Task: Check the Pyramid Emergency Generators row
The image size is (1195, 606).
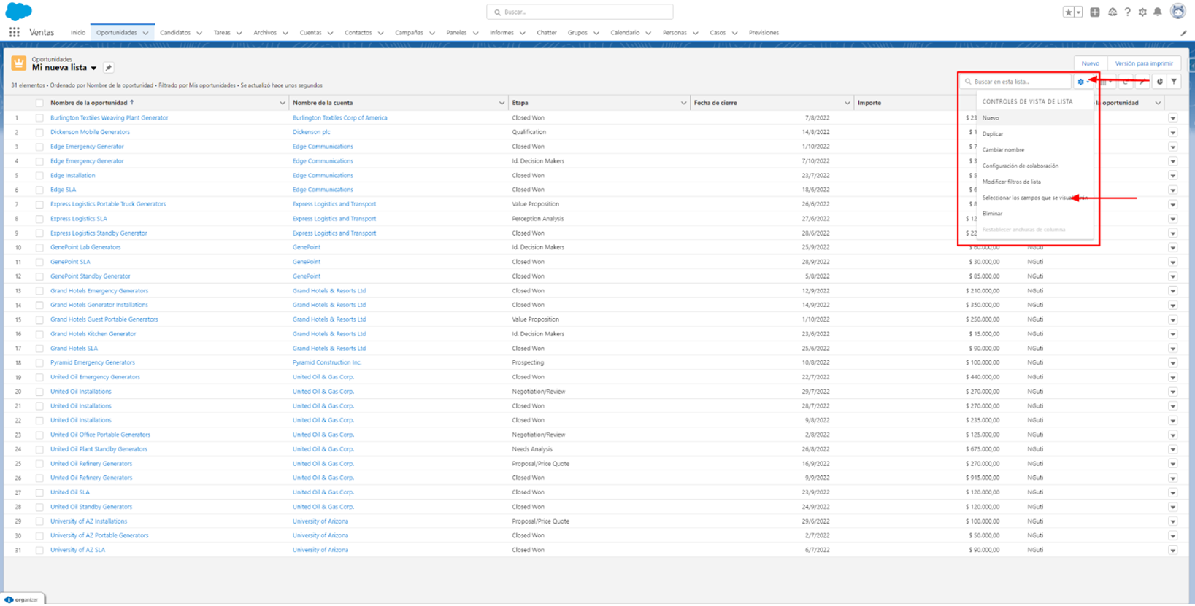Action: [39, 363]
